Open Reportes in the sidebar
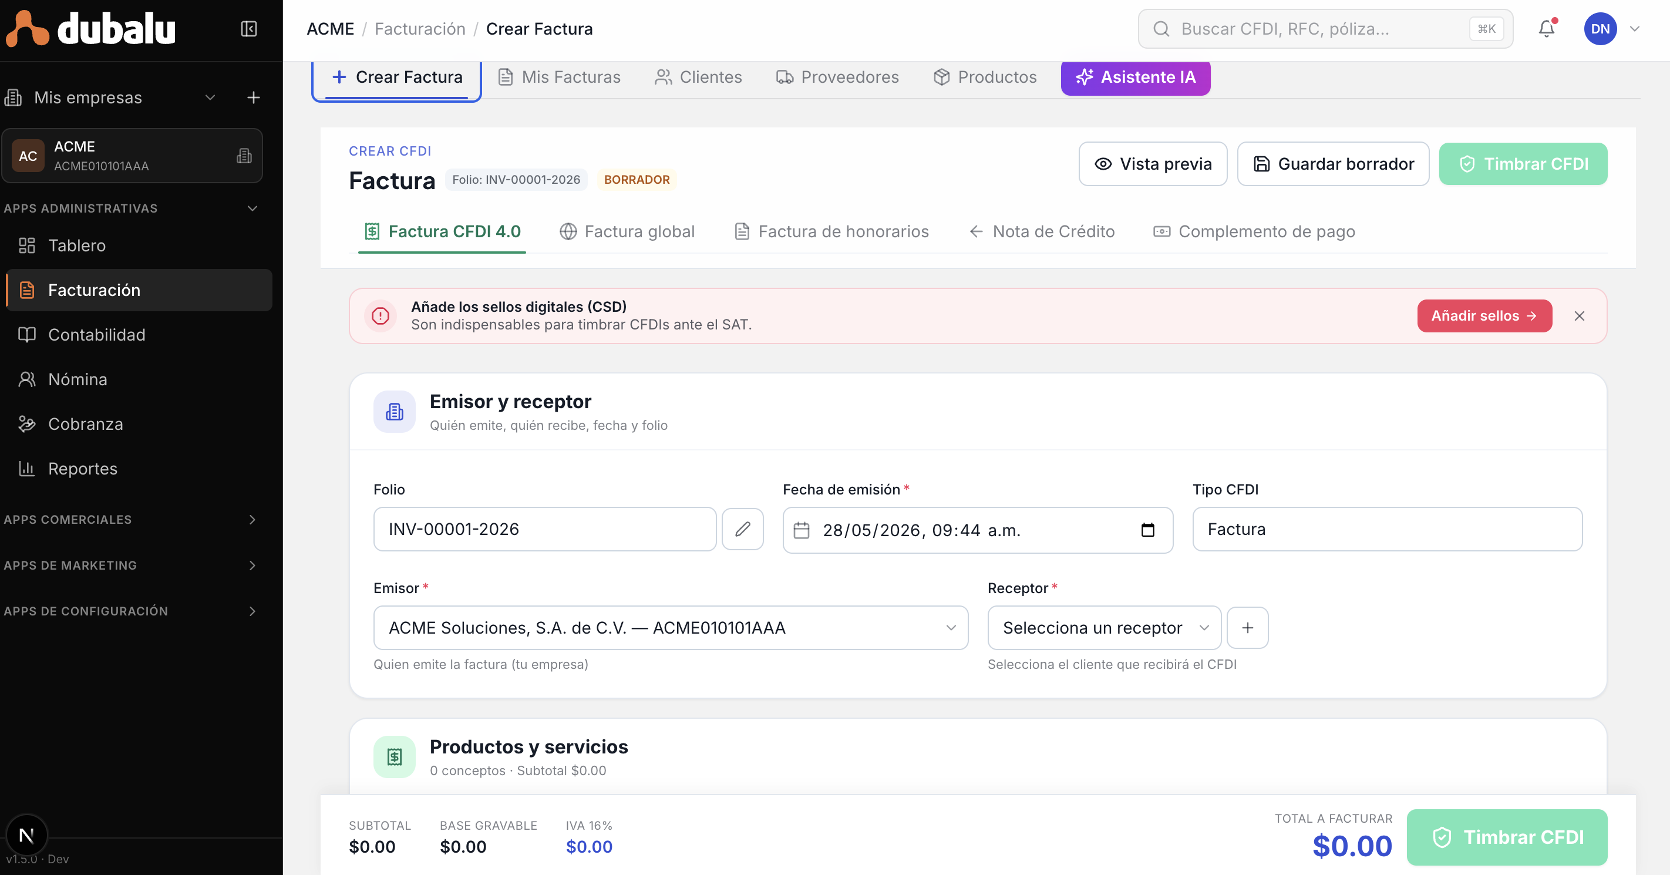Screen dimensions: 1670x875 (137, 469)
